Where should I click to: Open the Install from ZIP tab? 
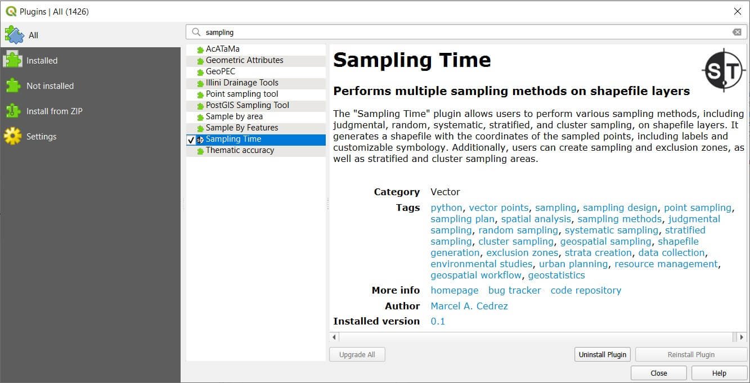(x=90, y=111)
